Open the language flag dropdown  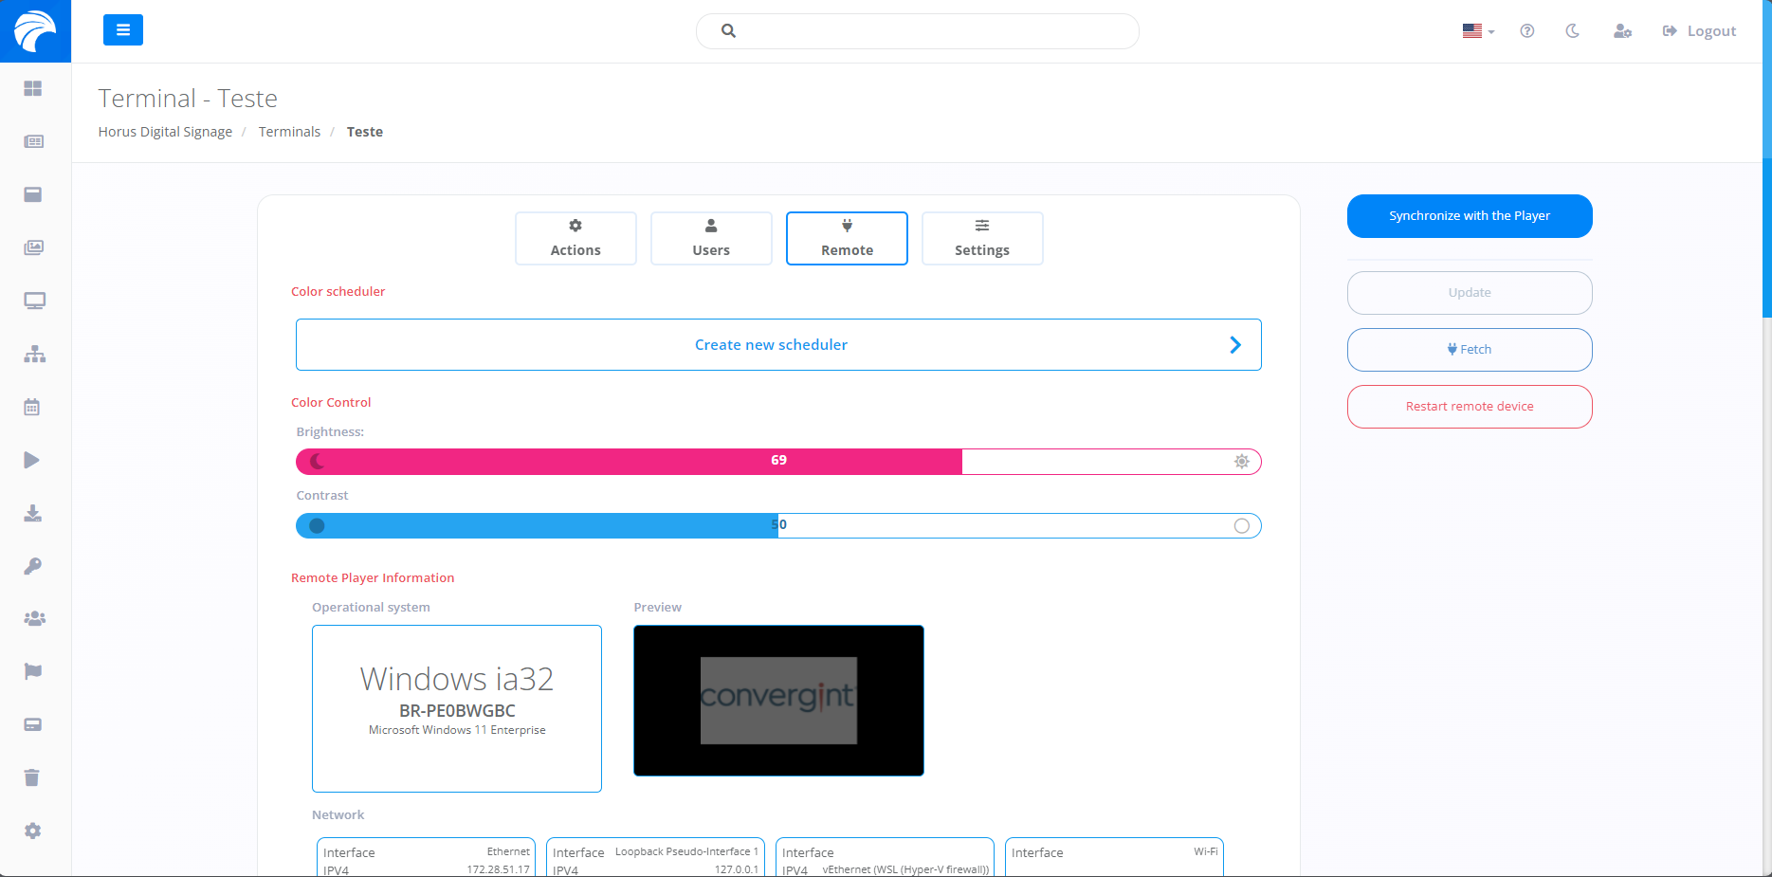(1478, 31)
